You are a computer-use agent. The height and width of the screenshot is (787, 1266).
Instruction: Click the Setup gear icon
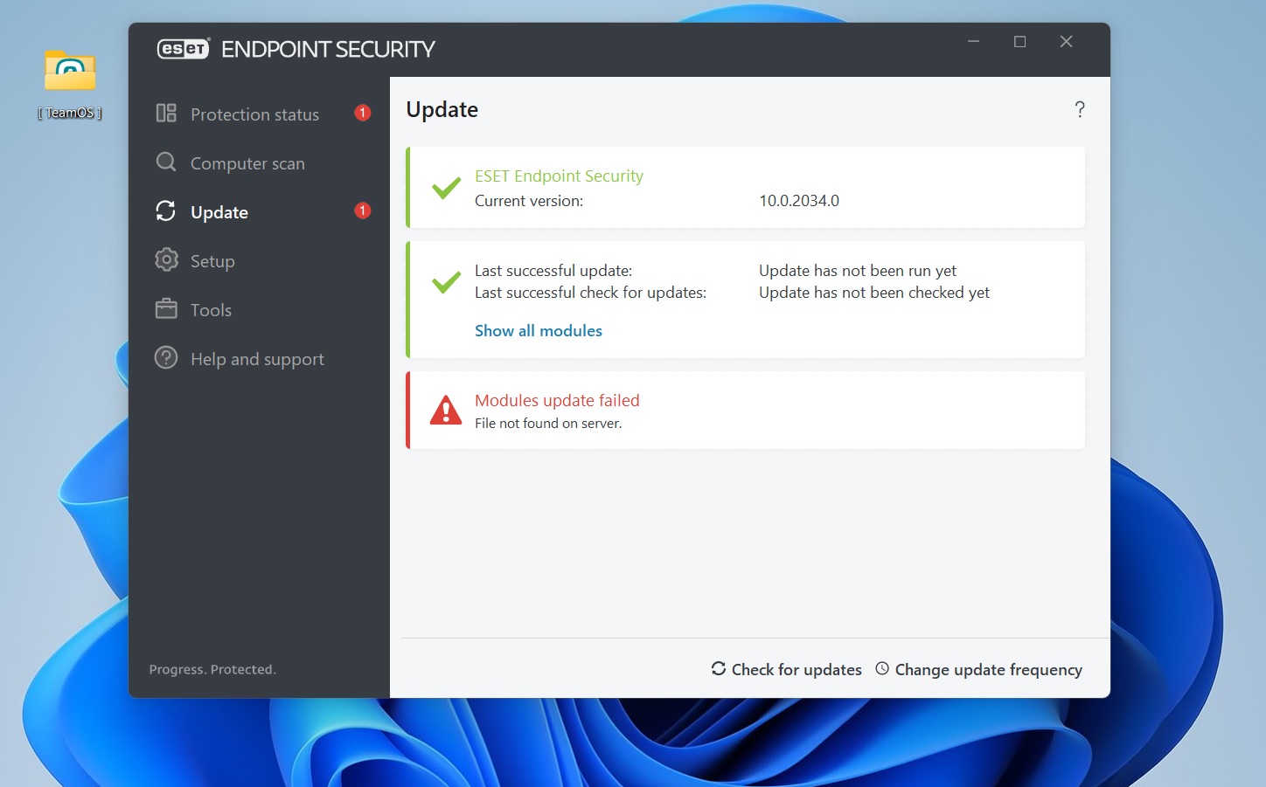pos(166,260)
